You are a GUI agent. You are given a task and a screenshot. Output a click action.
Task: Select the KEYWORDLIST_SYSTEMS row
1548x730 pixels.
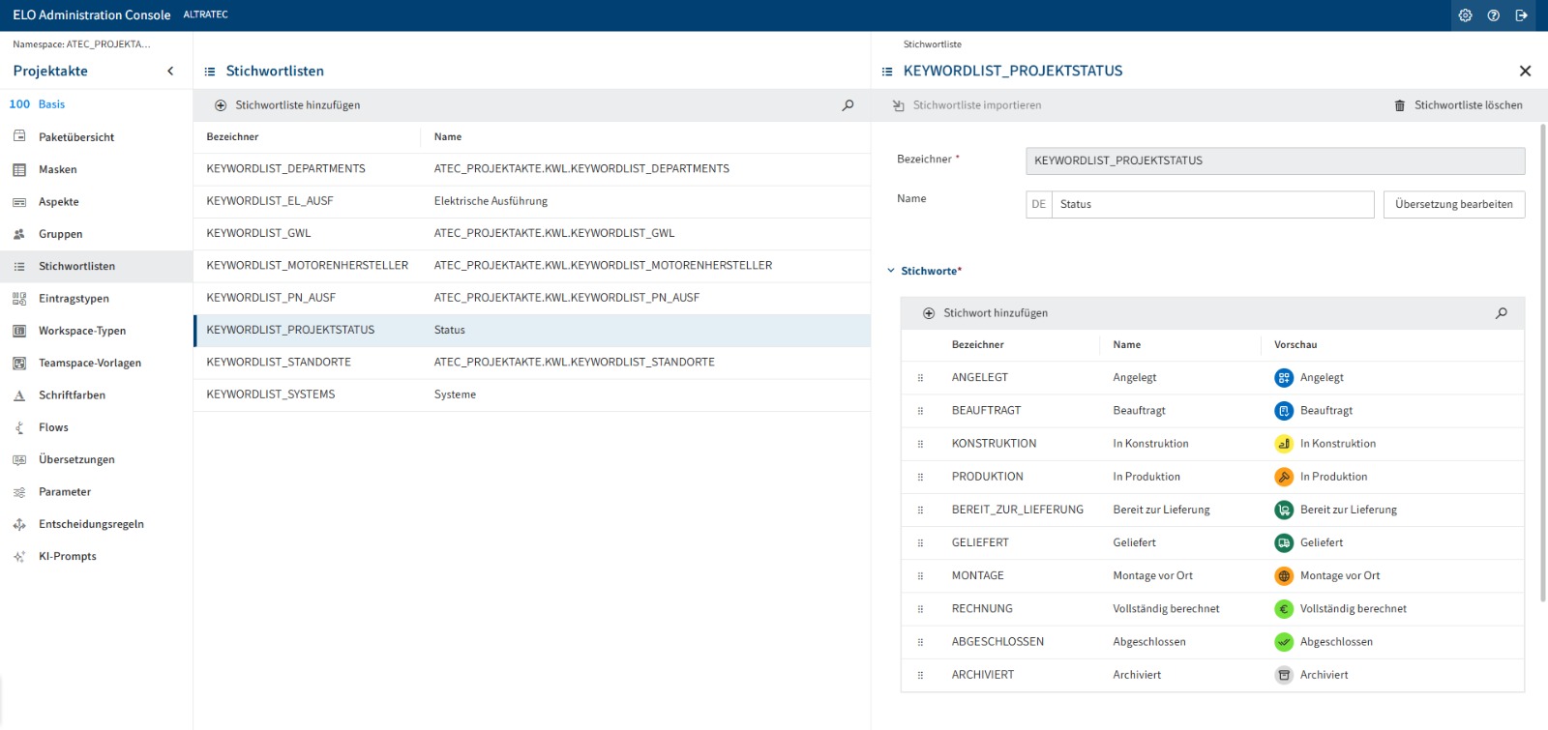coord(532,394)
